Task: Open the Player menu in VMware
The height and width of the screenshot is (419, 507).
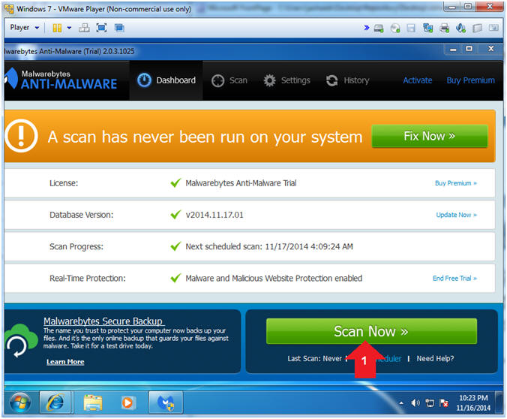Action: [25, 28]
